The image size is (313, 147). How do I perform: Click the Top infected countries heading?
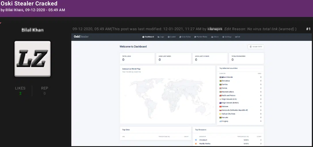[x=228, y=68]
